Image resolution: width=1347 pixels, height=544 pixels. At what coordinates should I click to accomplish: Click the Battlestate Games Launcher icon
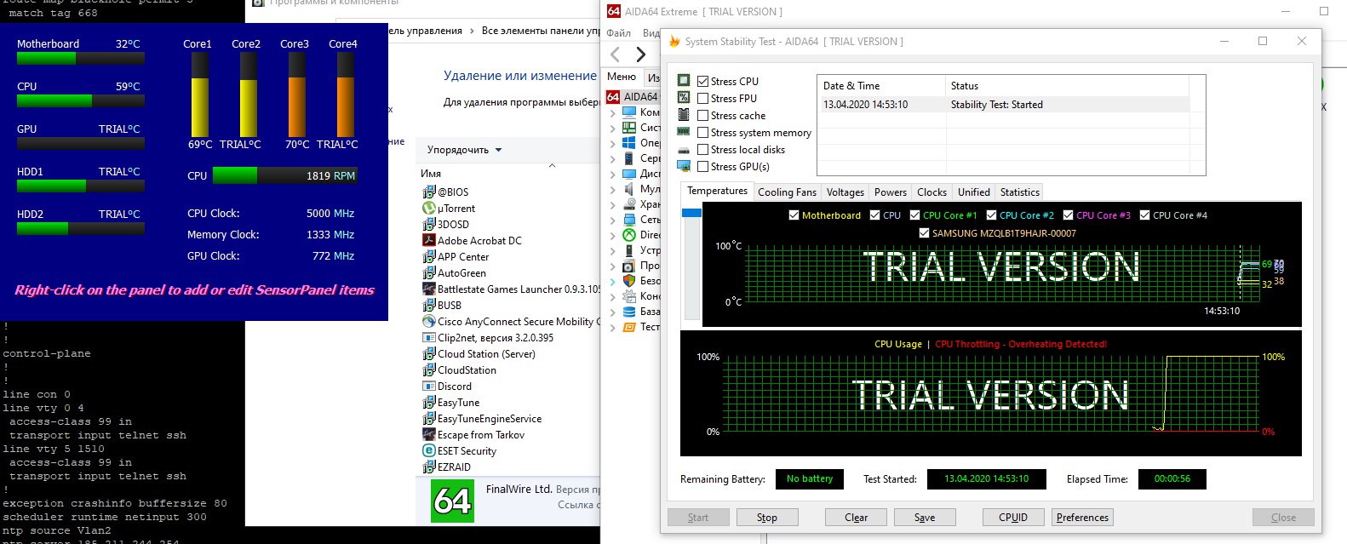pos(429,289)
